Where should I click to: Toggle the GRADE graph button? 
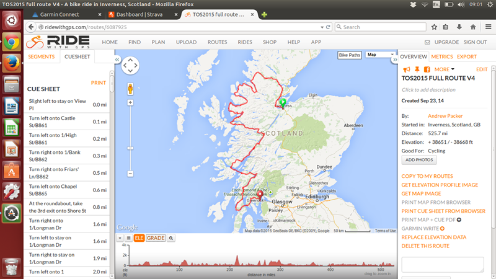coord(156,238)
